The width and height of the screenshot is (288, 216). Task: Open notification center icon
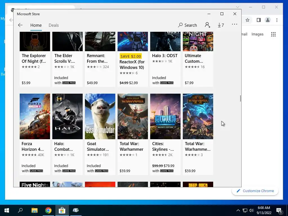pos(279,210)
